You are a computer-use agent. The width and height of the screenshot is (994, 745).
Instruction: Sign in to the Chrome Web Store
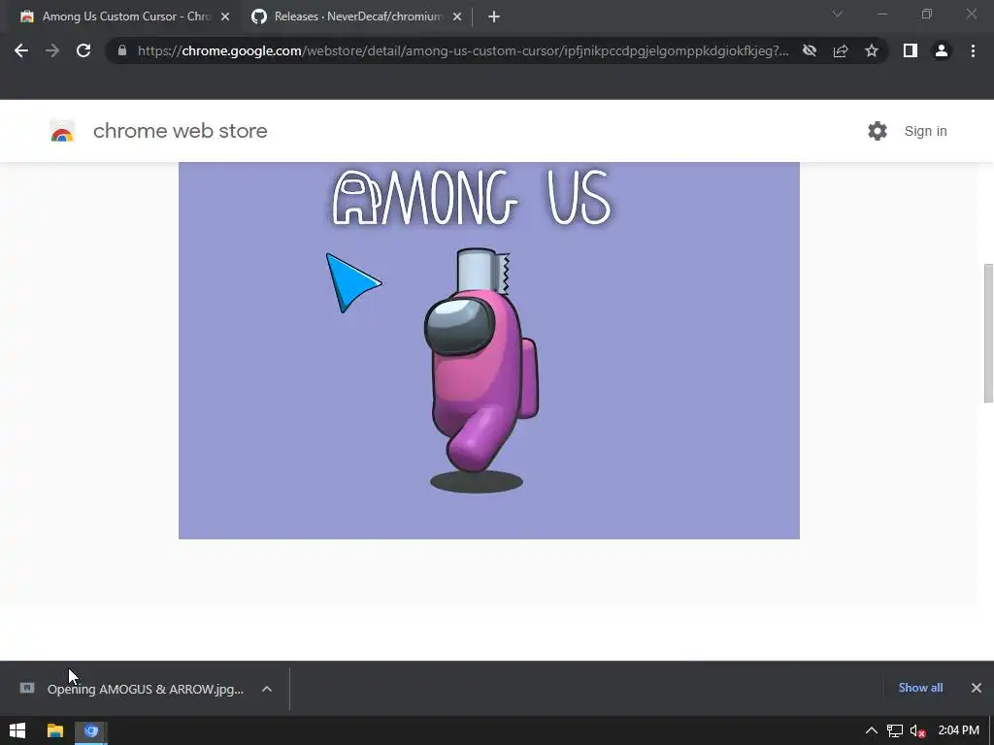pyautogui.click(x=925, y=131)
